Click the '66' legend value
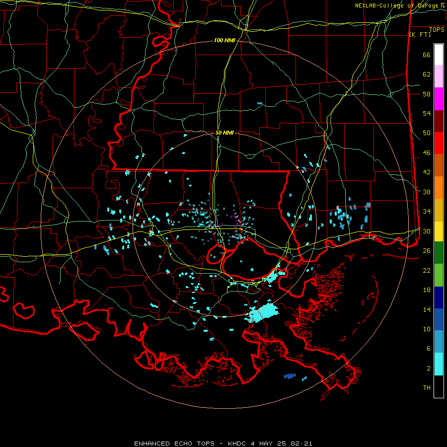 tap(427, 55)
